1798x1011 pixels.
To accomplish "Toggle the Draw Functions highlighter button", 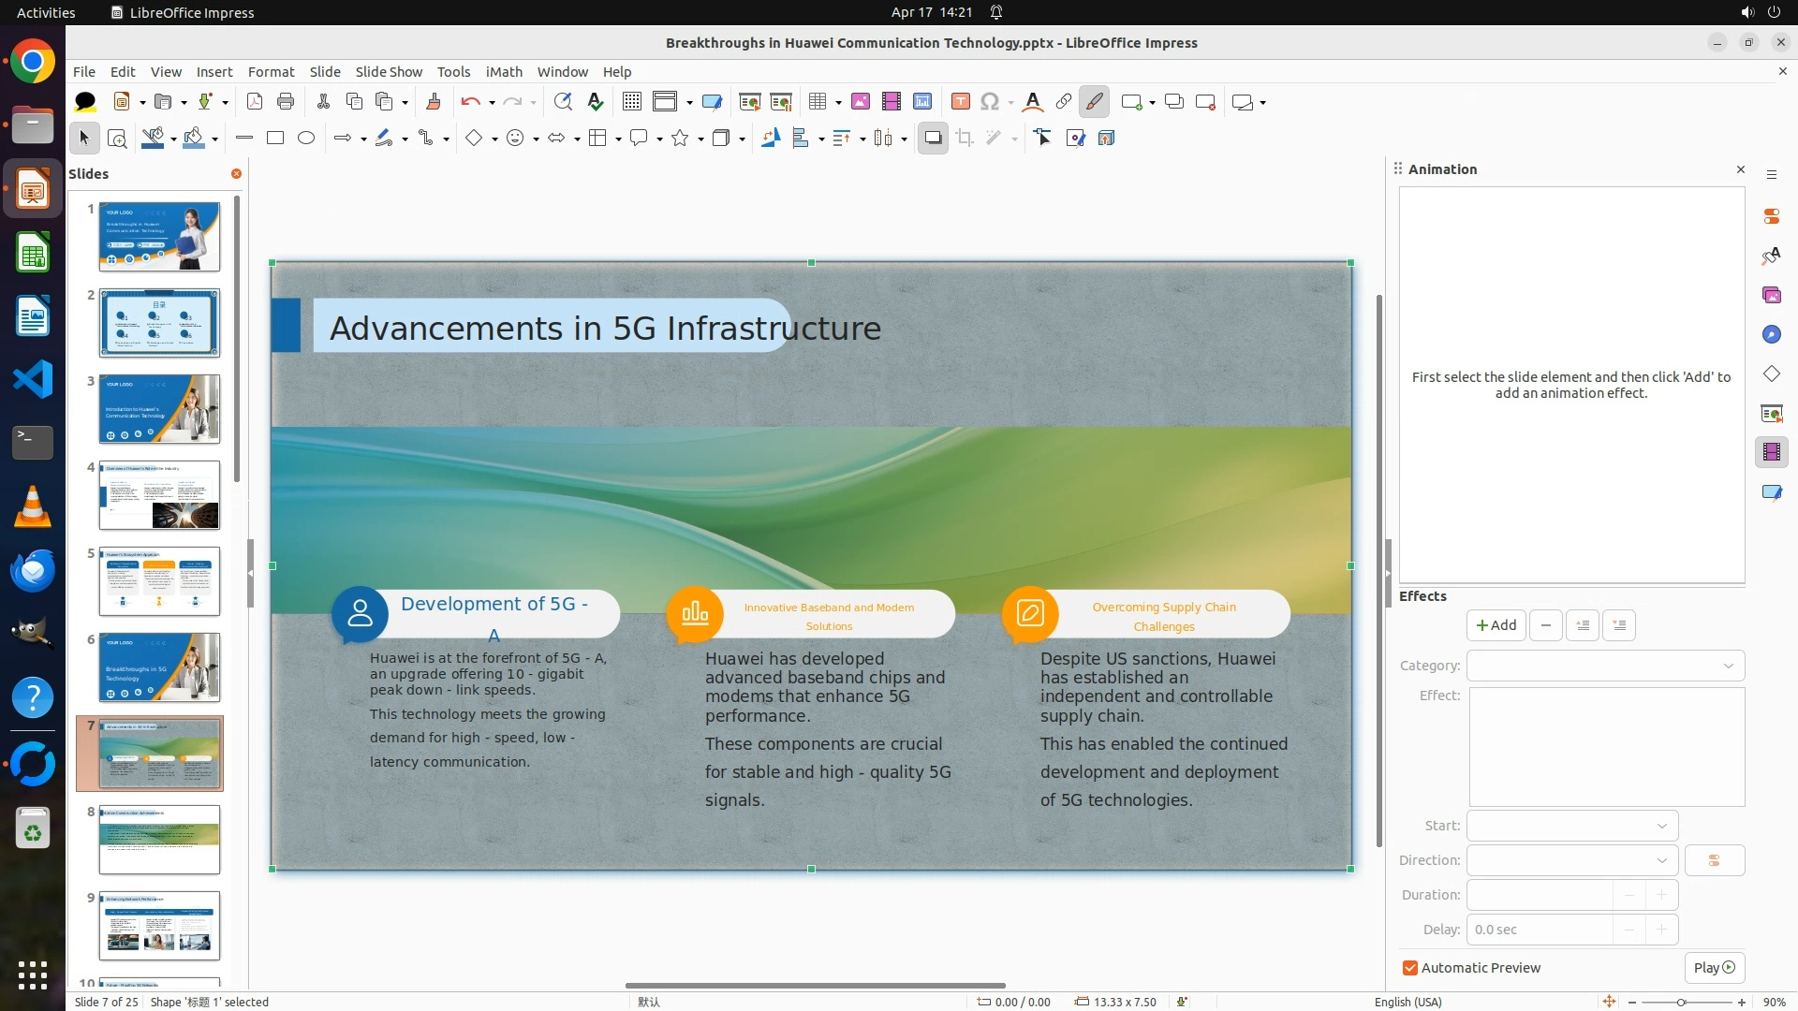I will coord(1094,102).
